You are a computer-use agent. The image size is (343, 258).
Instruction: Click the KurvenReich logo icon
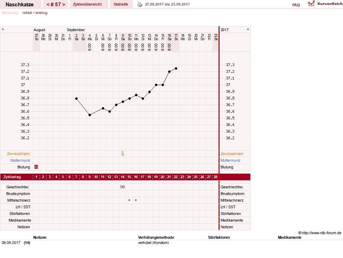[x=311, y=4]
